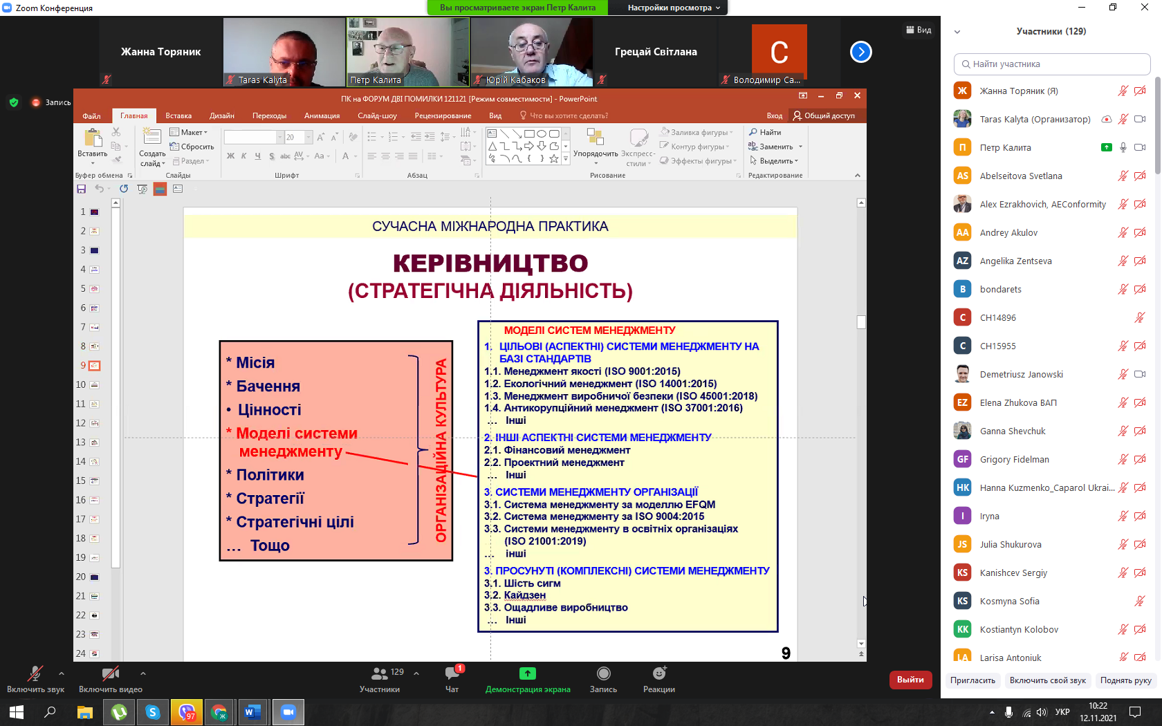Click the slide view vertical scrollbar handle
Image resolution: width=1162 pixels, height=726 pixels.
tap(861, 322)
